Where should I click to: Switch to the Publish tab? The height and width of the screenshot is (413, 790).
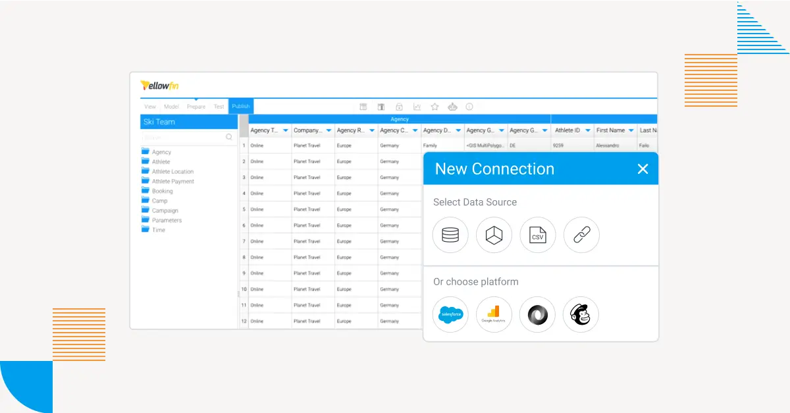tap(241, 107)
